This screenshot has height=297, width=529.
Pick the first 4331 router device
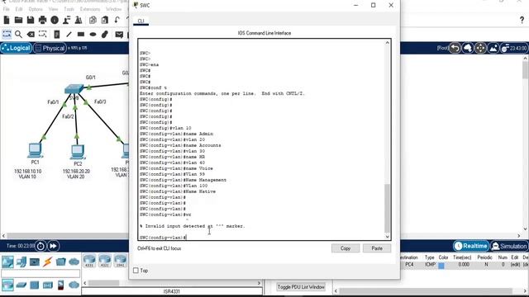click(89, 261)
